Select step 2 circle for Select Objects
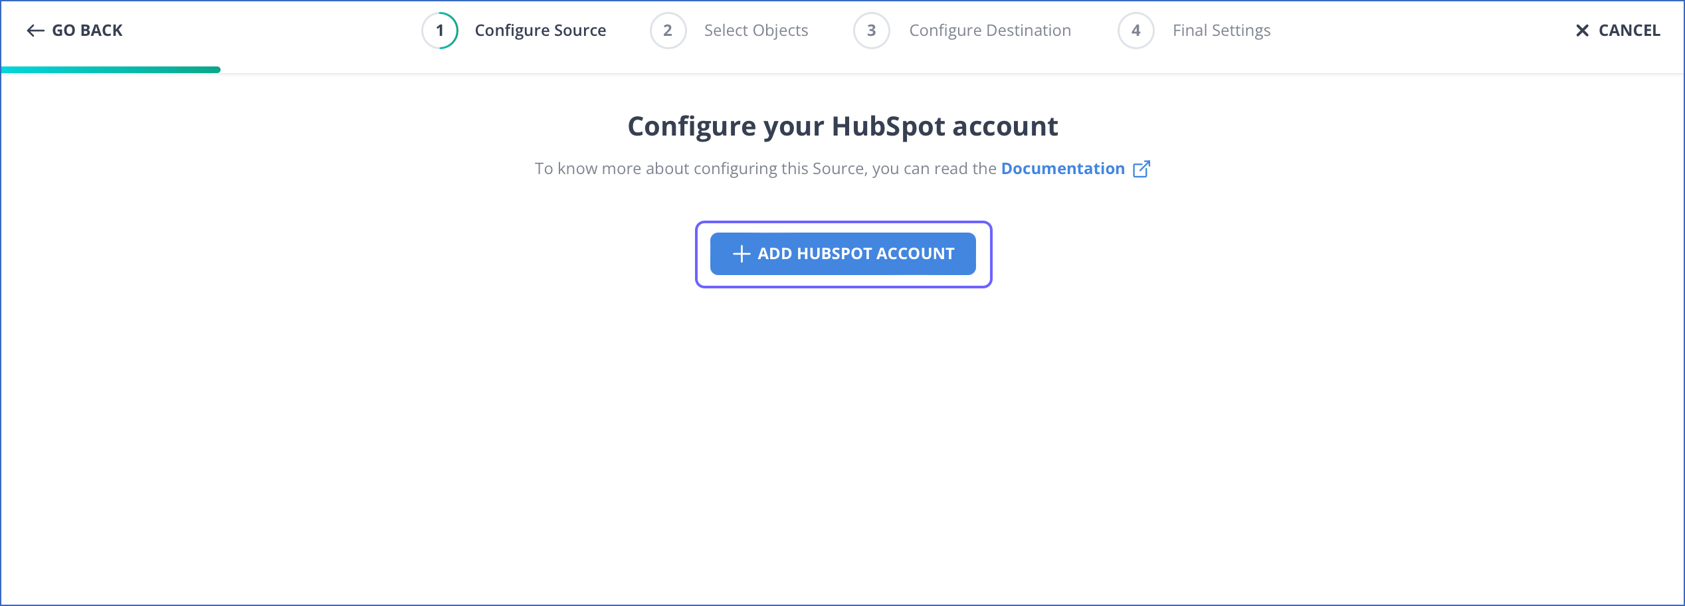Viewport: 1685px width, 606px height. pos(668,31)
